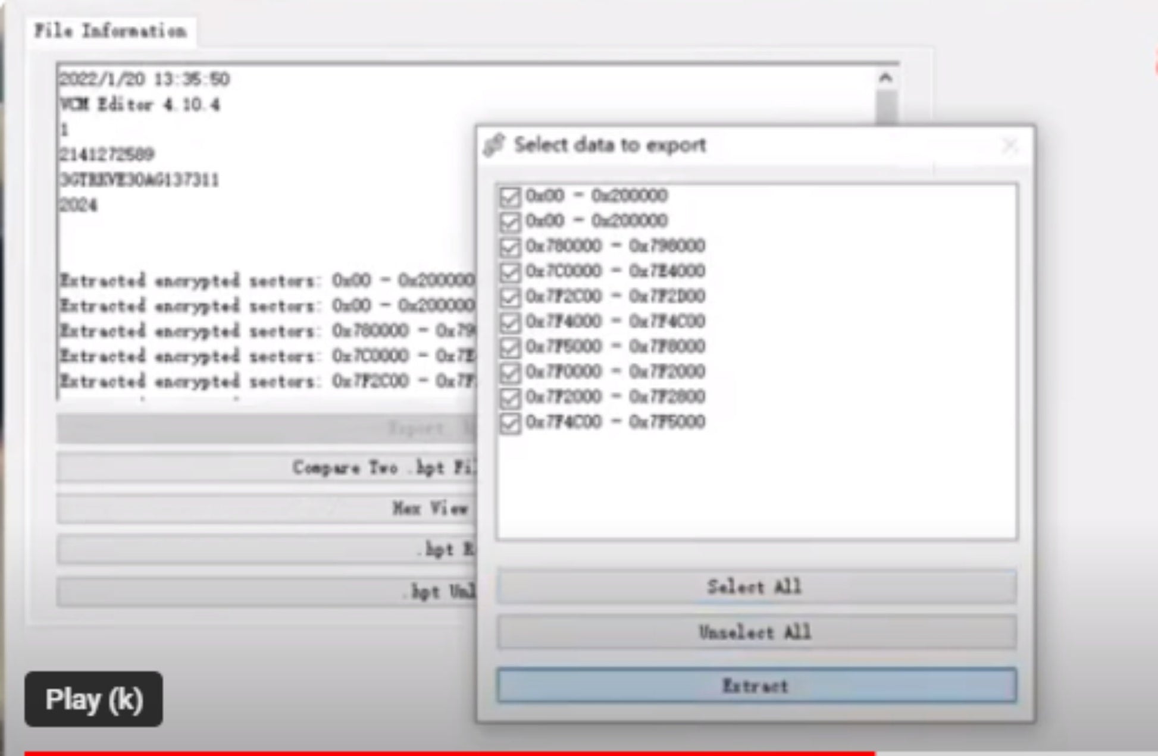Viewport: 1158px width, 756px height.
Task: Toggle the second 0x00 - 0x200000 checkbox
Action: 509,222
